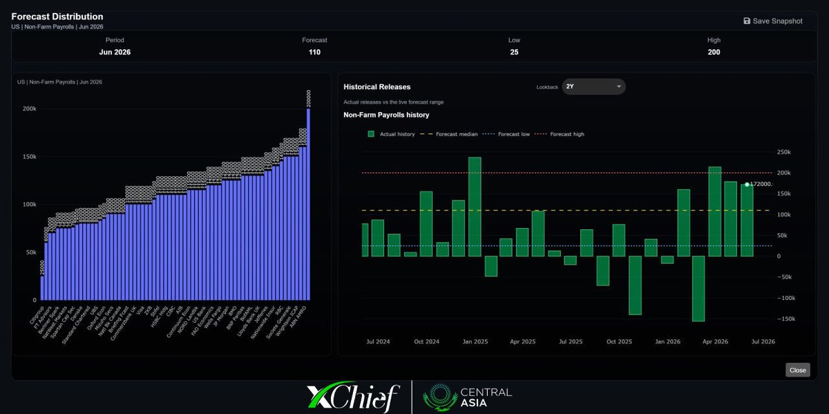
Task: Click the Save Snapshot button
Action: pos(773,21)
